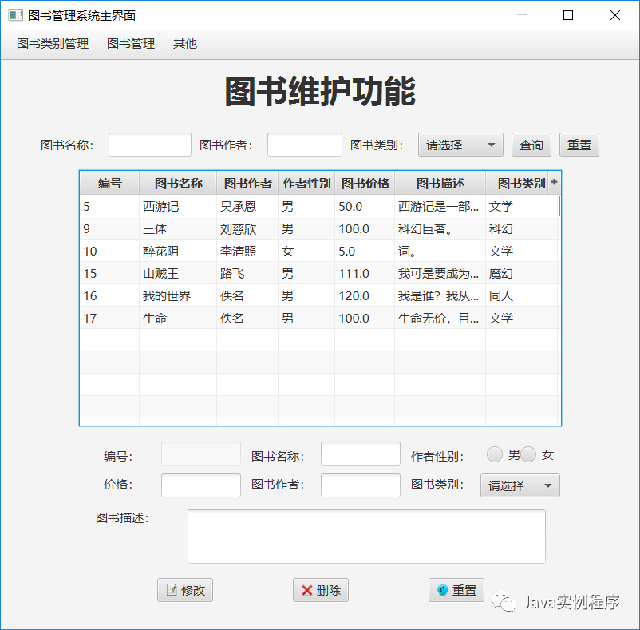Image resolution: width=640 pixels, height=630 pixels.
Task: Click the 删除 button
Action: tap(321, 590)
